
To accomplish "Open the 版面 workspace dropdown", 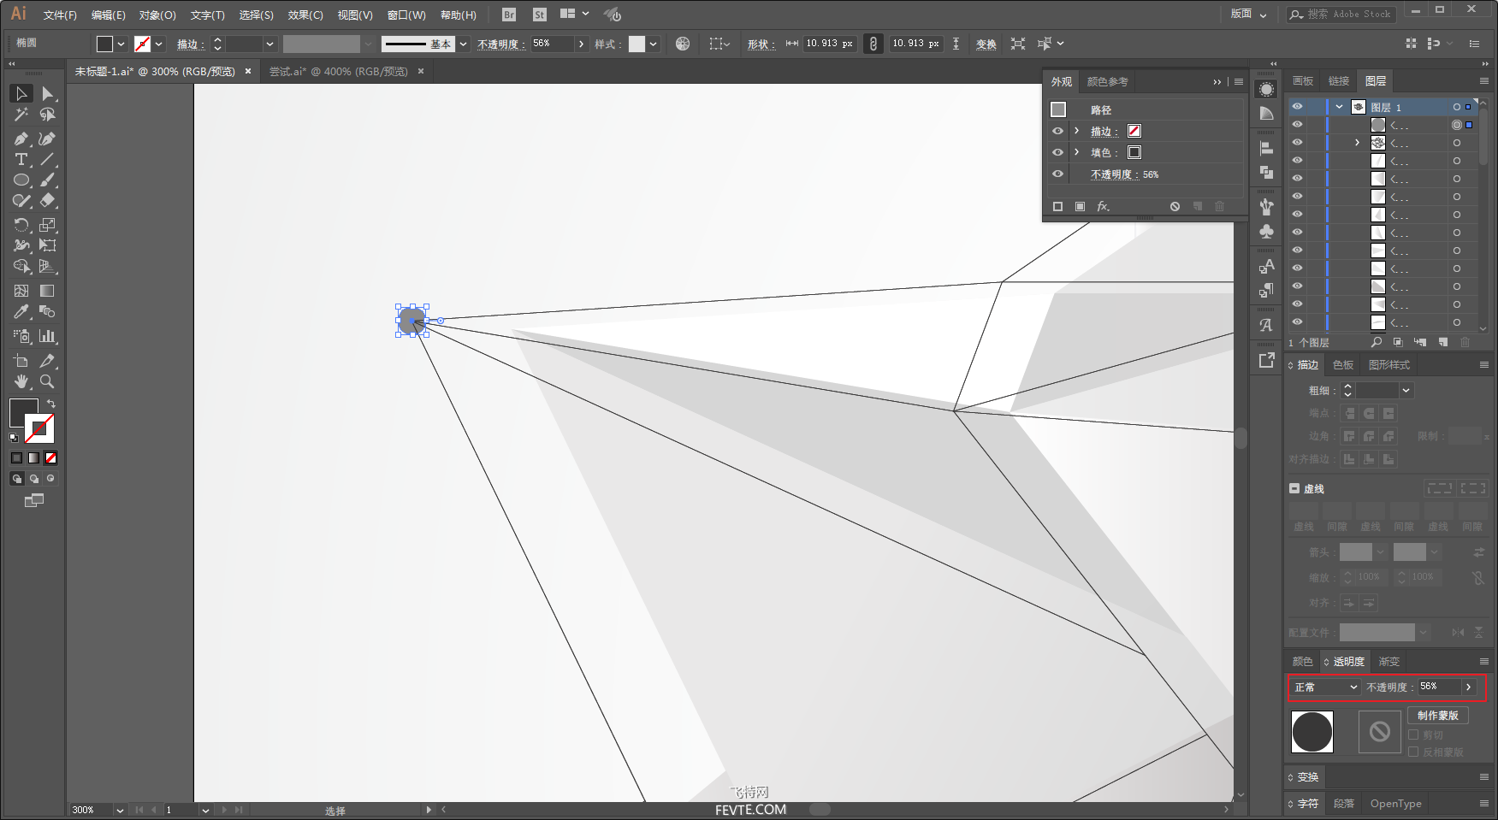I will (x=1249, y=14).
